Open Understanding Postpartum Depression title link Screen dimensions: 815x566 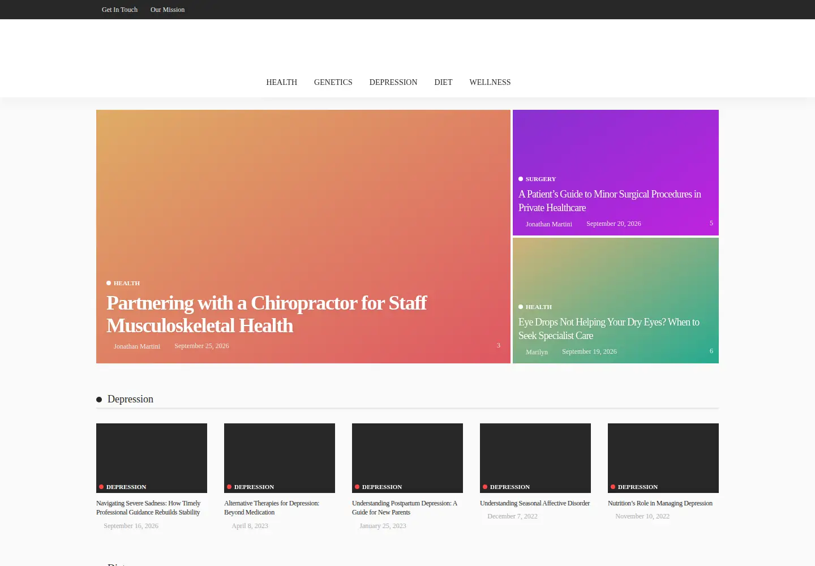(405, 508)
